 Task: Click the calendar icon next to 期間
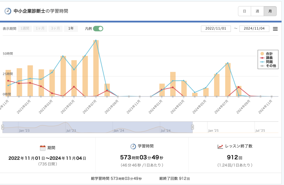42,148
